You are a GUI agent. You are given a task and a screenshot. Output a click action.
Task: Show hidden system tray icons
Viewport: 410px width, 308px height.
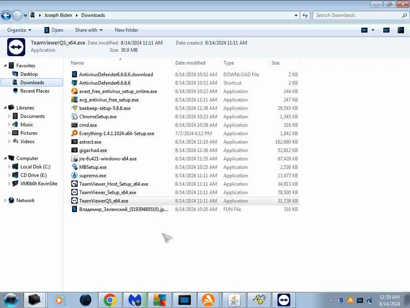(331, 300)
